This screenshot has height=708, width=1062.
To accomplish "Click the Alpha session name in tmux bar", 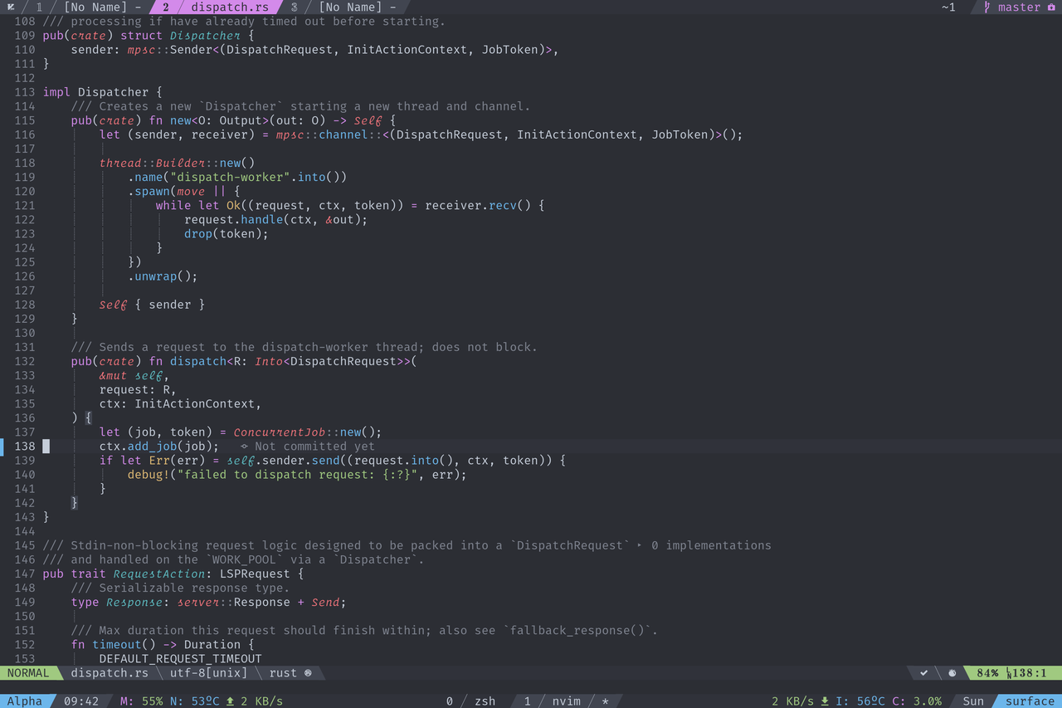I will click(24, 701).
